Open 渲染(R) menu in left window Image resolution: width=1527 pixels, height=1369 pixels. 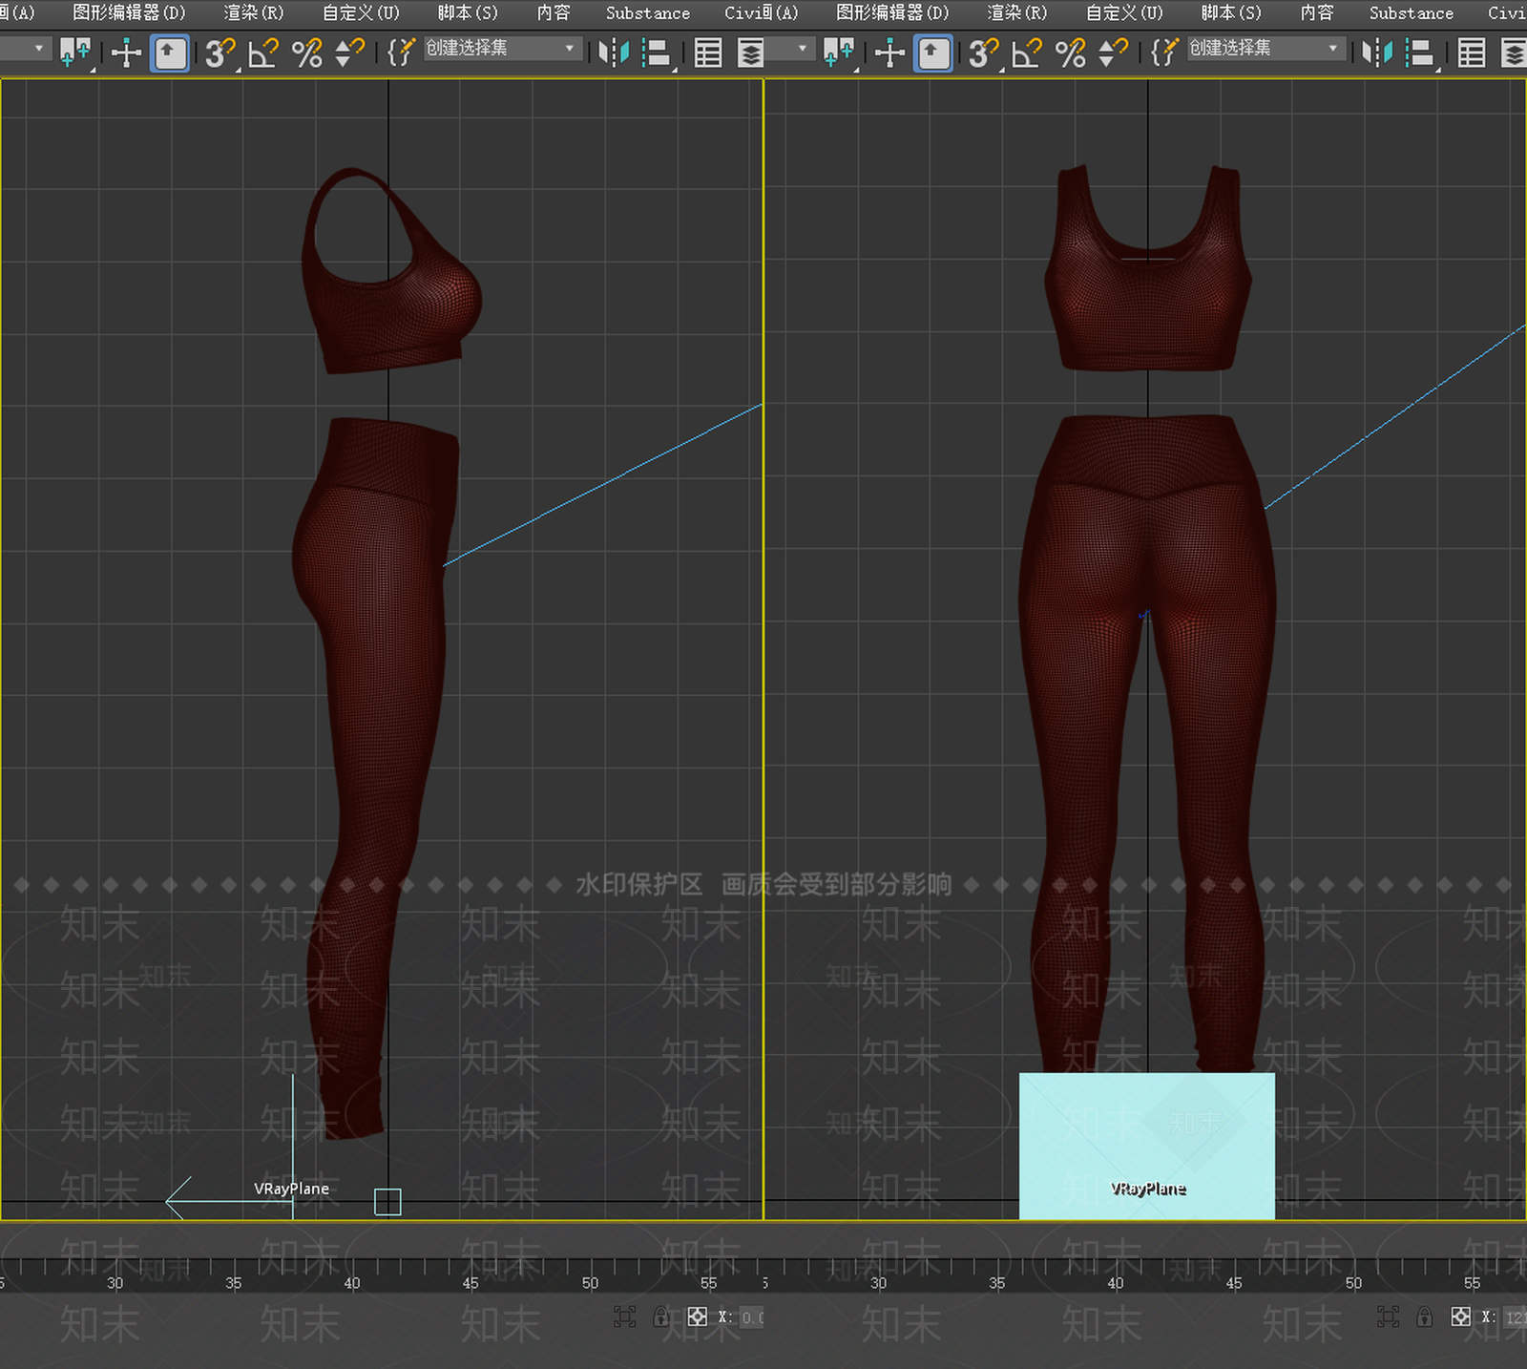(254, 12)
